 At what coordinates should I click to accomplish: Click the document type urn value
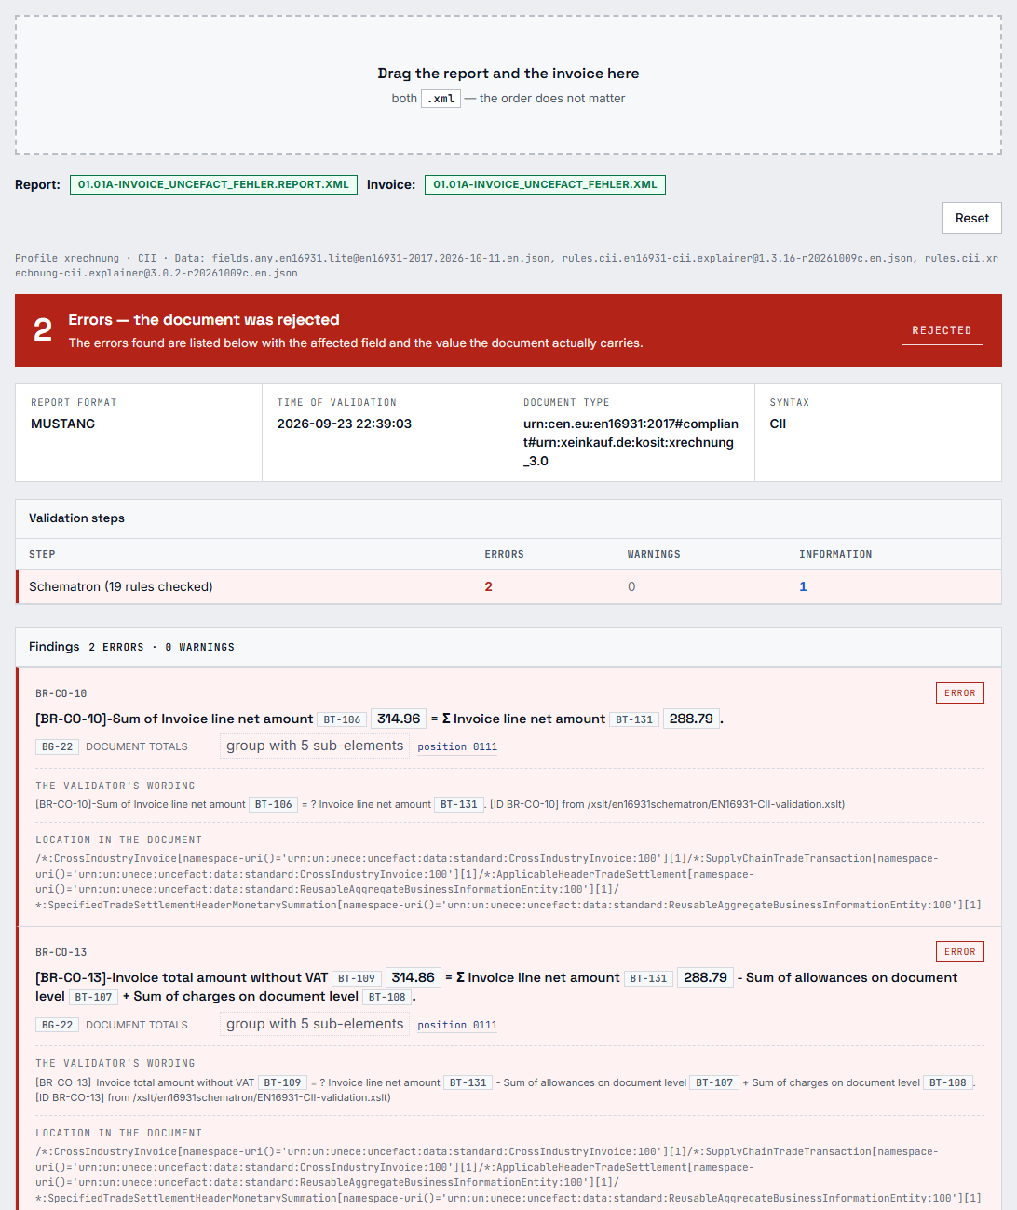631,442
